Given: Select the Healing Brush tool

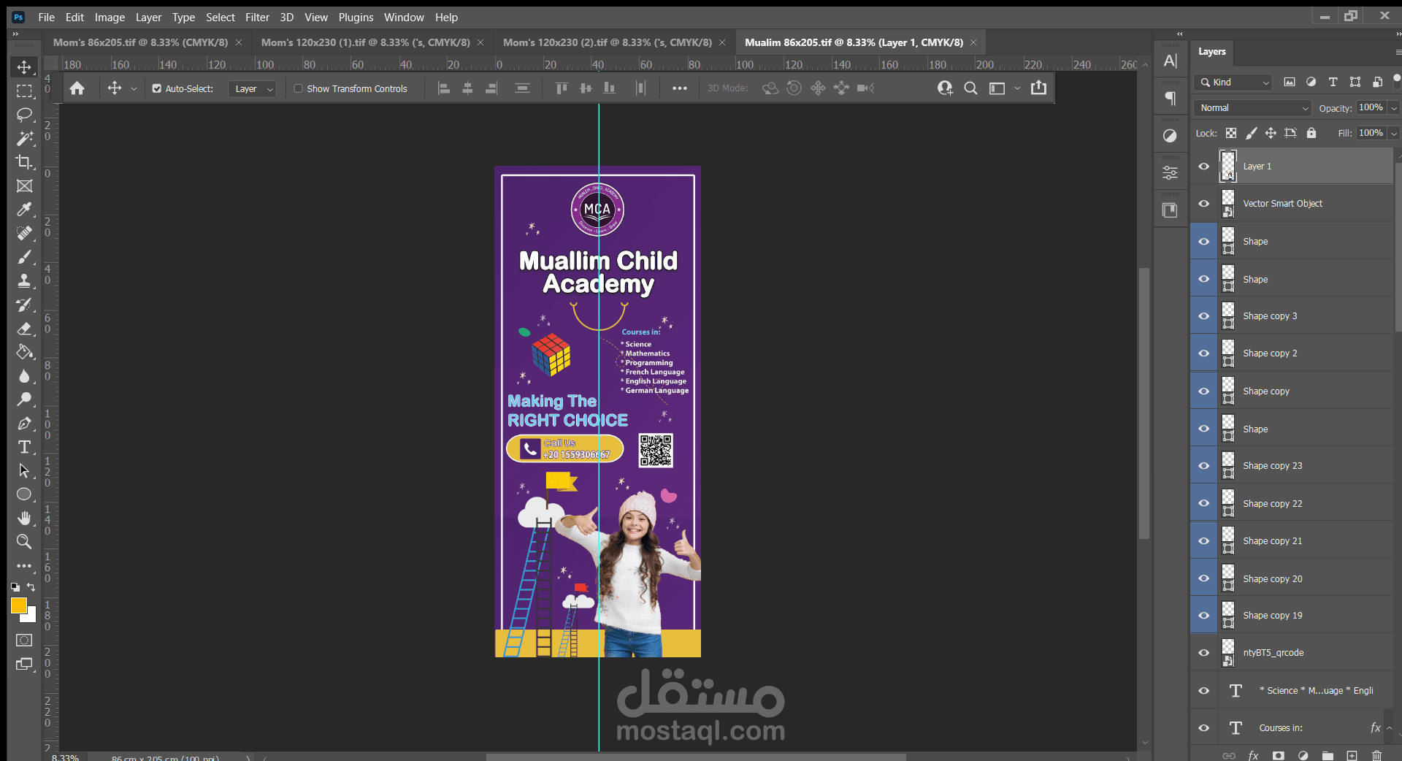Looking at the screenshot, I should tap(24, 233).
